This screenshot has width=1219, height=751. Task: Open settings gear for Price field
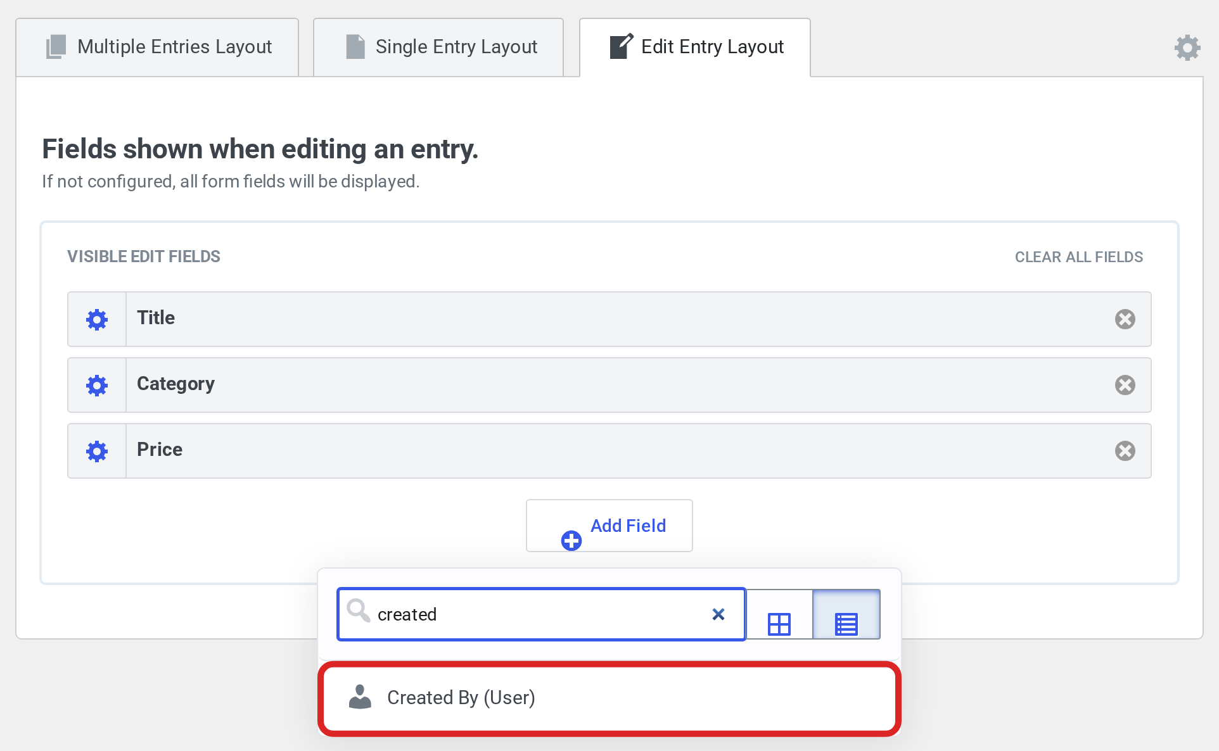[x=97, y=451]
